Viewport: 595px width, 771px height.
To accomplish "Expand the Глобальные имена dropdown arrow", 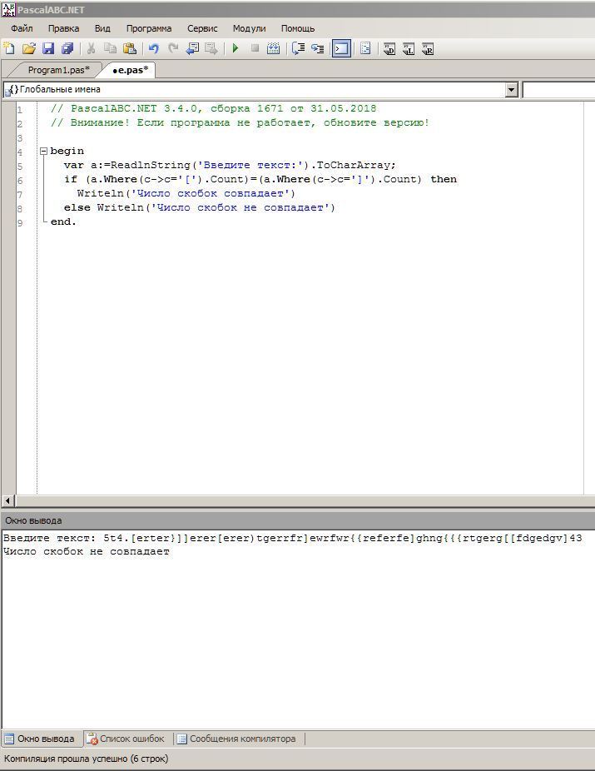I will tap(511, 89).
